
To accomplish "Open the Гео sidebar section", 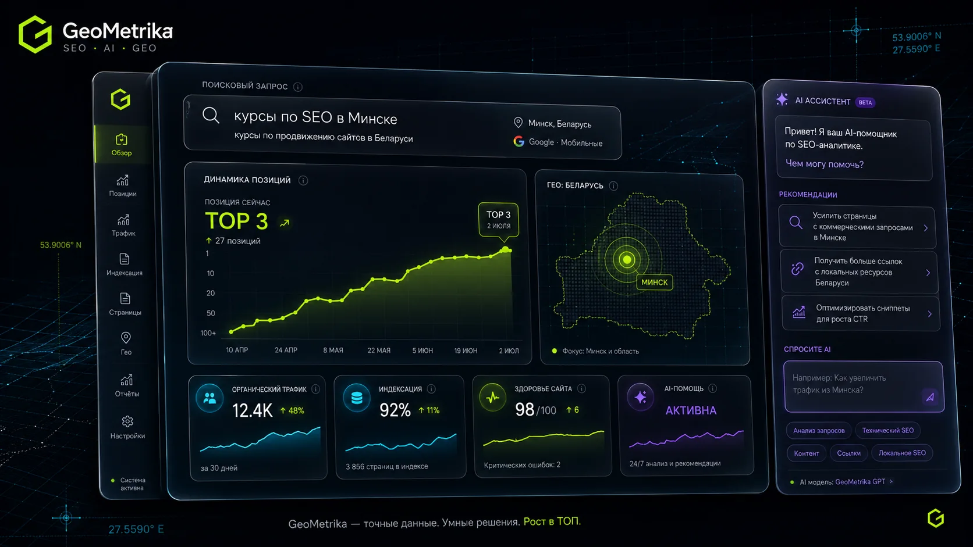I will 126,344.
